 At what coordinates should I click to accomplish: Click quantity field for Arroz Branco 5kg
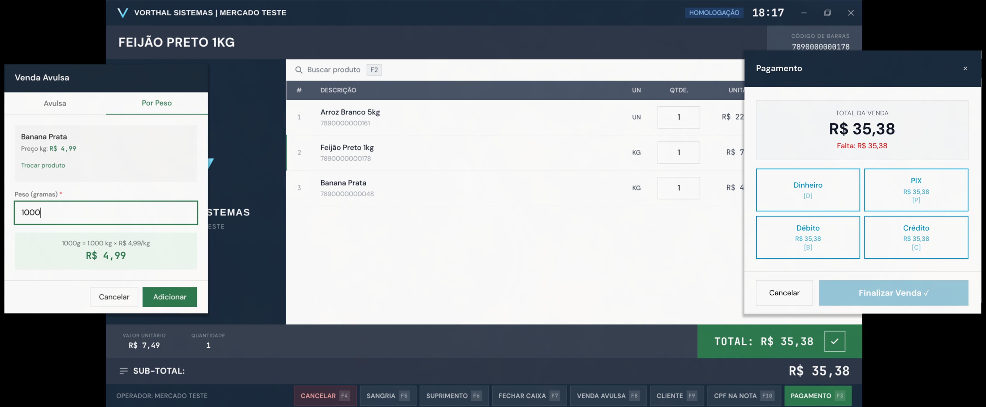(x=679, y=117)
